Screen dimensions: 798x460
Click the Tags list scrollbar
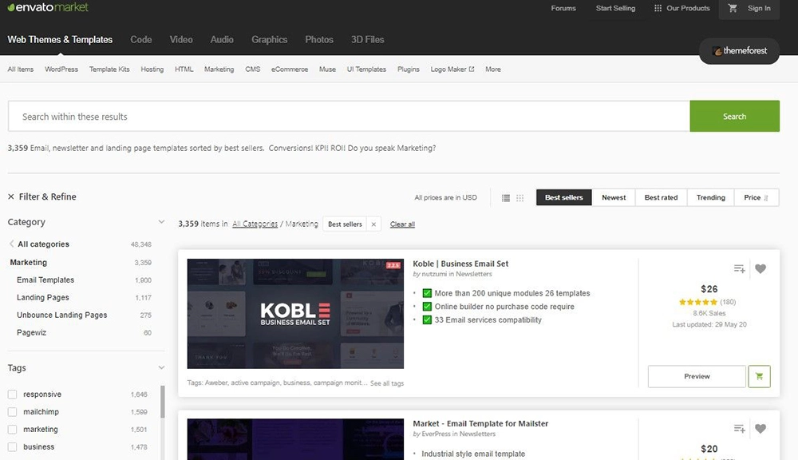coord(163,402)
